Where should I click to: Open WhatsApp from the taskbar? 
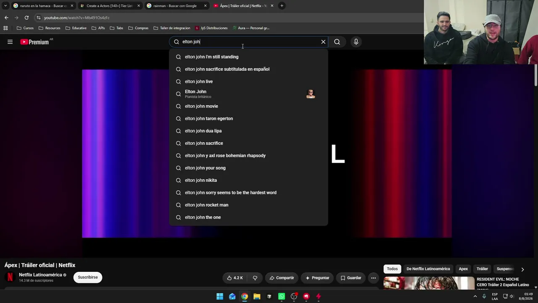(282, 296)
